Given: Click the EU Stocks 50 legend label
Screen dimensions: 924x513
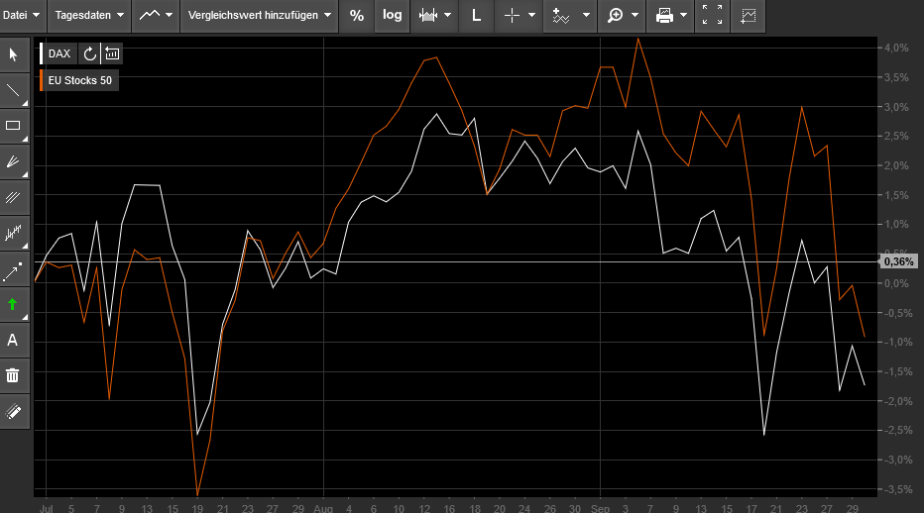Looking at the screenshot, I should (x=79, y=80).
